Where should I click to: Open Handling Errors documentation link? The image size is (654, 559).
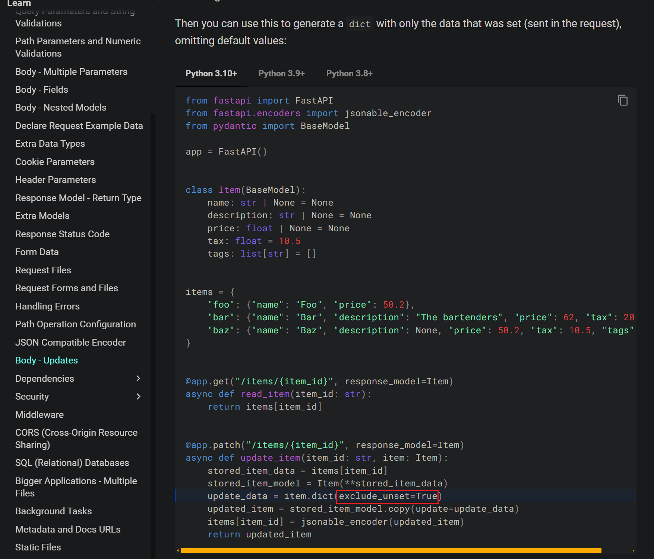pyautogui.click(x=47, y=307)
